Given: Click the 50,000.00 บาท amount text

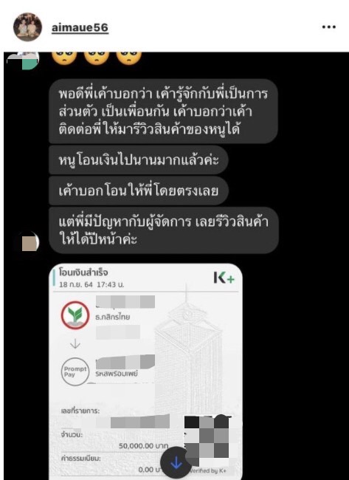Looking at the screenshot, I should [x=143, y=446].
